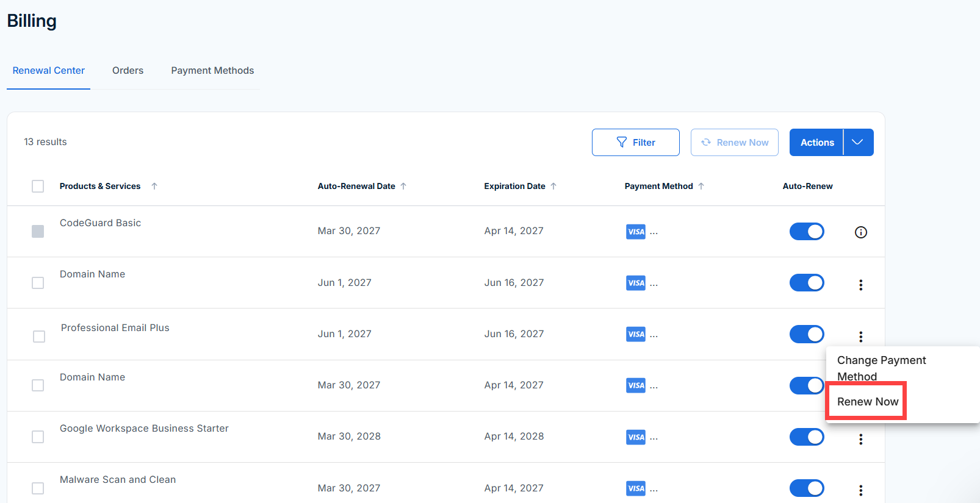Choose Change Payment Method from the popup menu

tap(882, 368)
